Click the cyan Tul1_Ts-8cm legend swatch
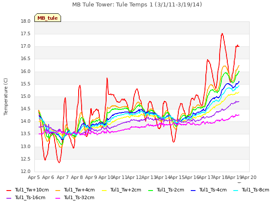 [236, 191]
